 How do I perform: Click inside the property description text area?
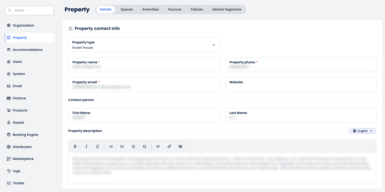coord(222,168)
